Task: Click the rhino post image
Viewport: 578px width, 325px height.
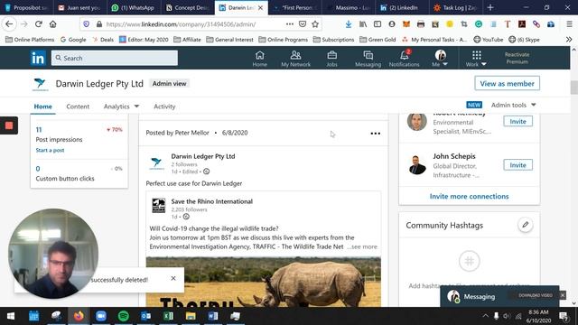Action: click(x=263, y=282)
